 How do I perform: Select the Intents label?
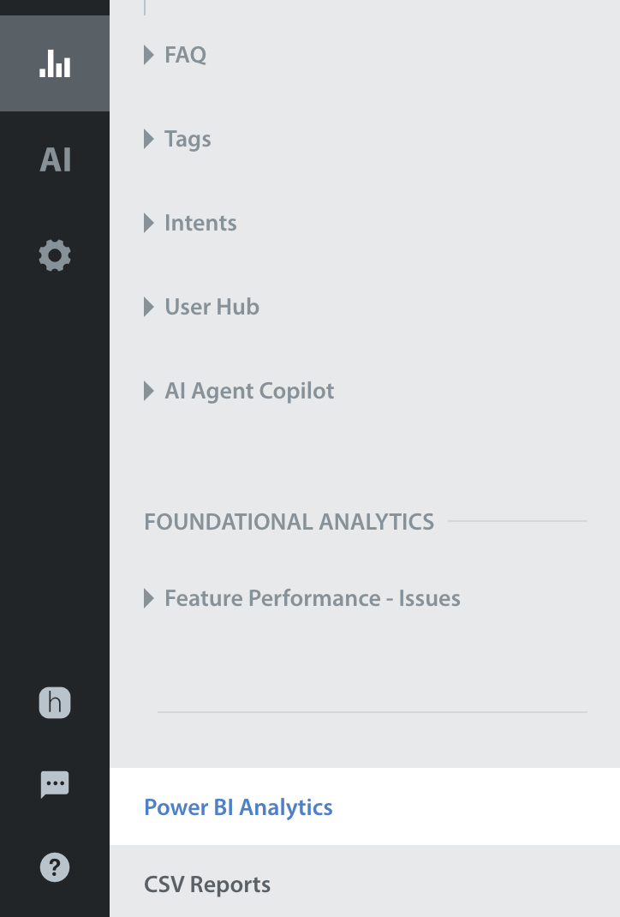(x=200, y=223)
